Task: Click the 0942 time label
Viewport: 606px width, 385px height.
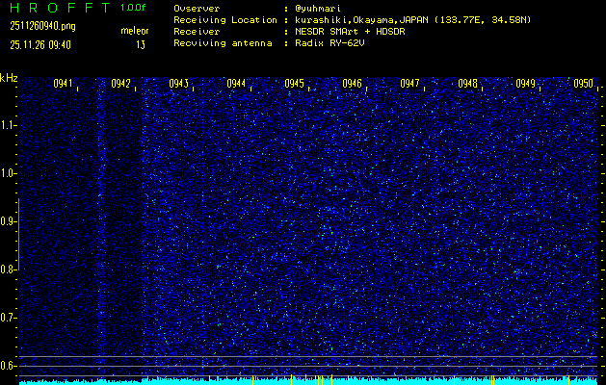Action: tap(120, 84)
